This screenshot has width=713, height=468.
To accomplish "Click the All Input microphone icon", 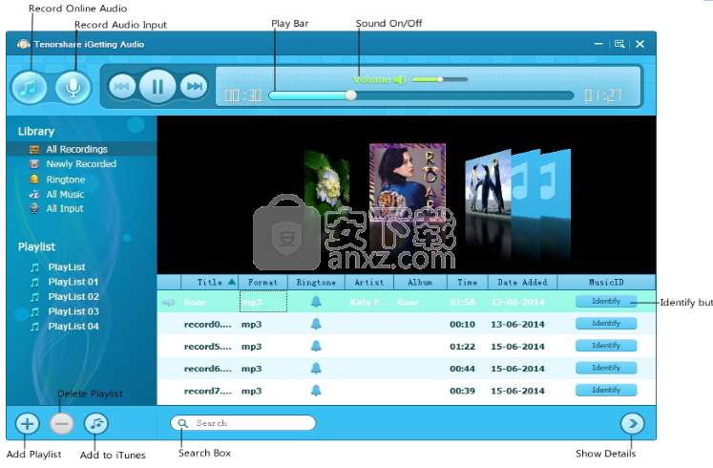I will pyautogui.click(x=34, y=208).
